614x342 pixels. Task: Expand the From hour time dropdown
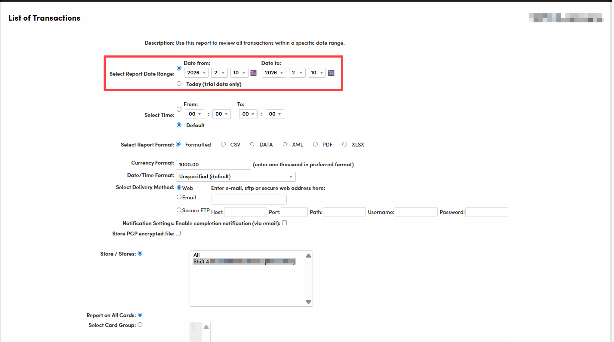pos(194,114)
